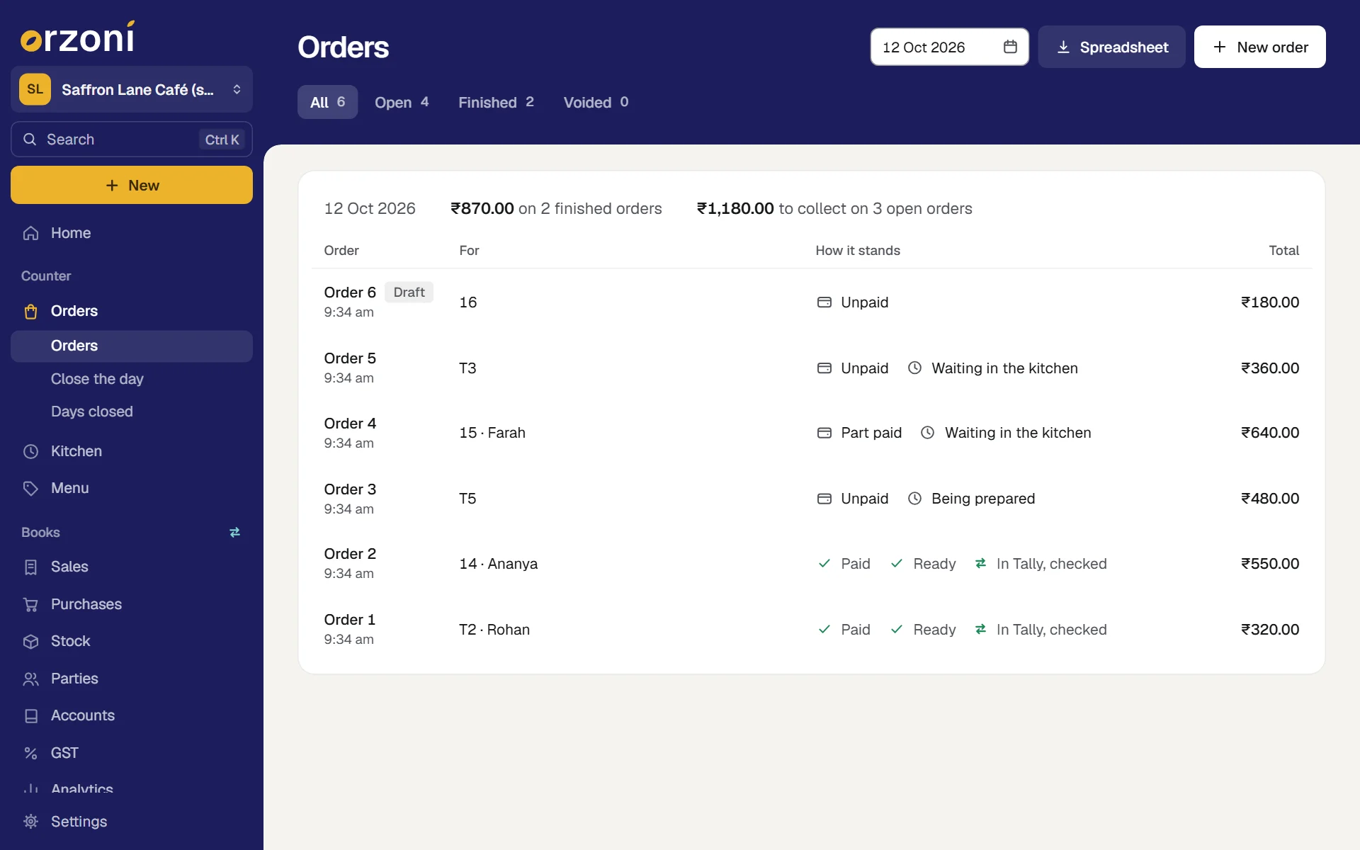Open the Menu section
Image resolution: width=1360 pixels, height=850 pixels.
[132, 488]
